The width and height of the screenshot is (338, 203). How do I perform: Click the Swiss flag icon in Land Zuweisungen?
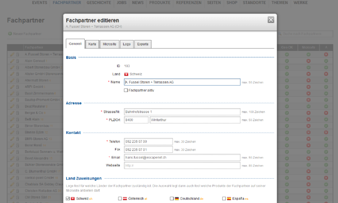click(73, 198)
